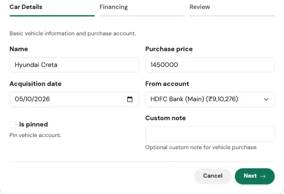Open the calendar picker in Acquisition date

pos(130,99)
